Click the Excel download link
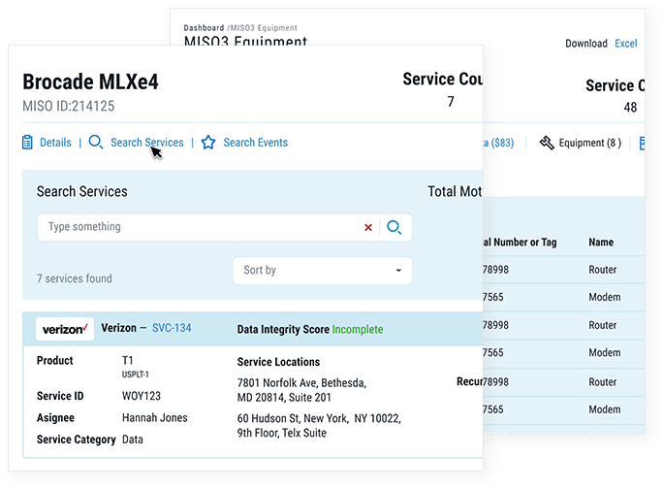 pos(626,44)
